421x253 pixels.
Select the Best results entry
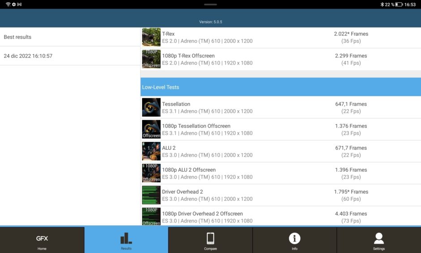point(70,37)
